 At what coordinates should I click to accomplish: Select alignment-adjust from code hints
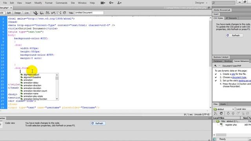(31, 75)
